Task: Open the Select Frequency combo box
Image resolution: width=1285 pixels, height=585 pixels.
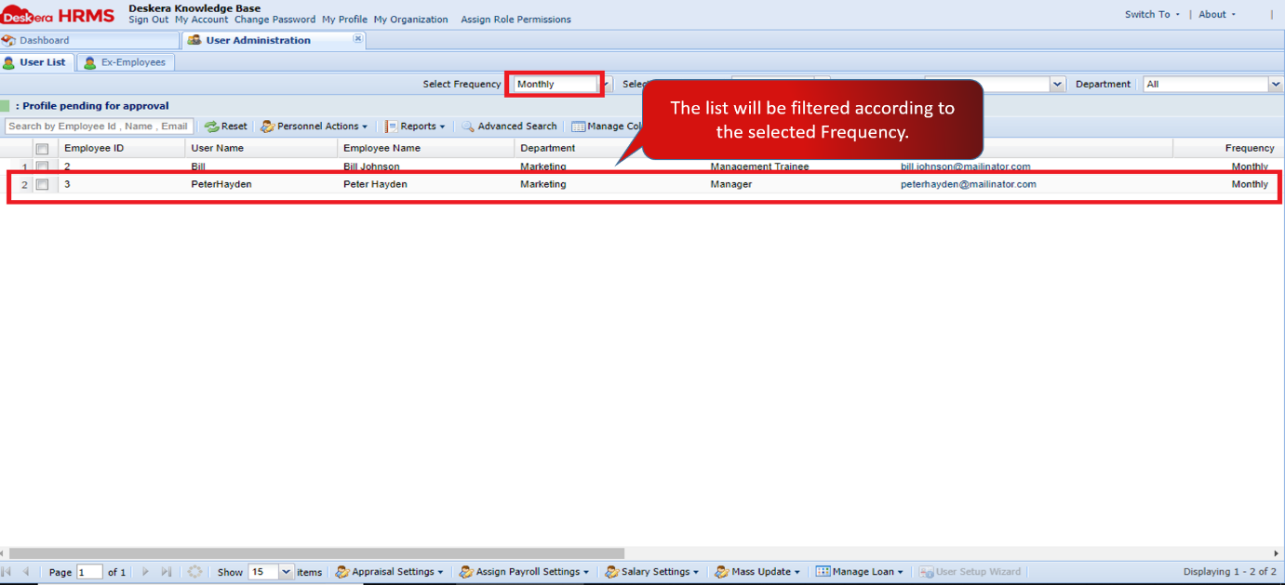Action: tap(606, 85)
